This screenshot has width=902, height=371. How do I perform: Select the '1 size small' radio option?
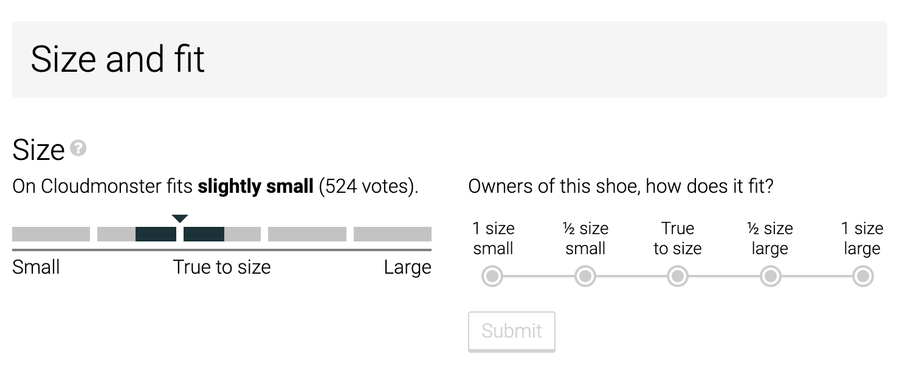[493, 277]
